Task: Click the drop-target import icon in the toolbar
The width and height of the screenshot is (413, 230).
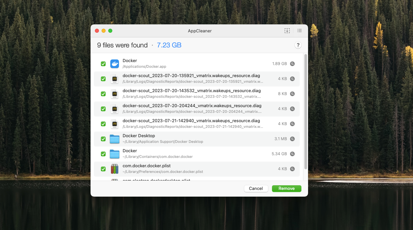Action: [287, 30]
